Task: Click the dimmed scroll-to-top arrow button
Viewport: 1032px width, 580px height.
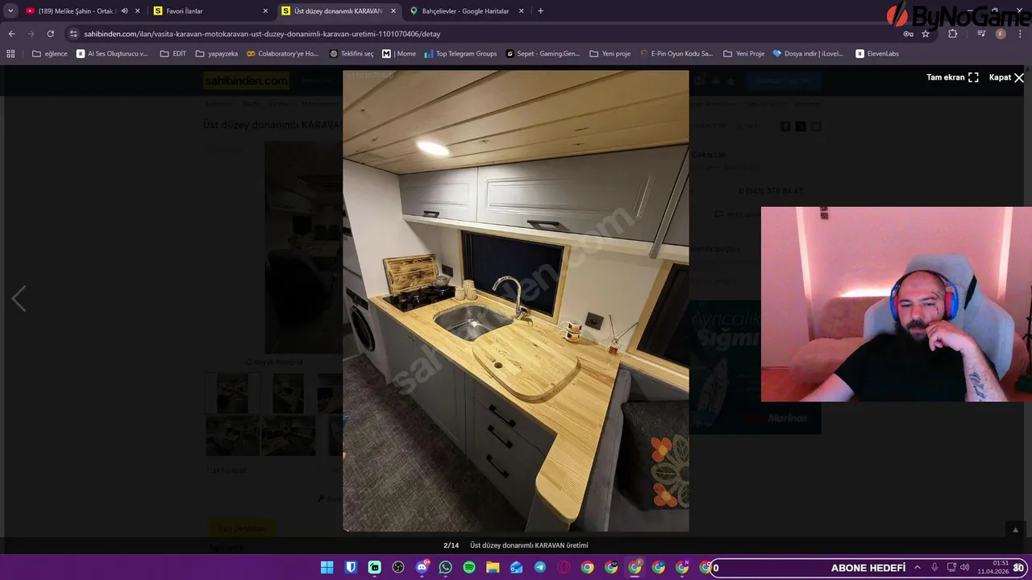Action: pos(1015,529)
